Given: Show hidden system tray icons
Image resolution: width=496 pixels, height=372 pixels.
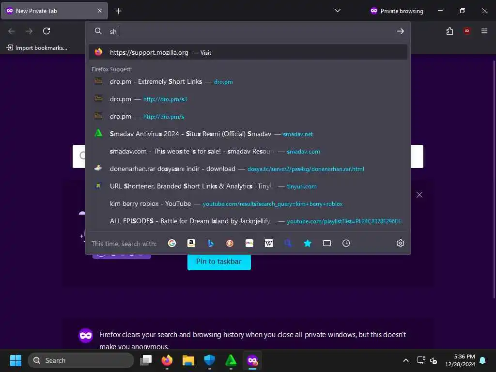Looking at the screenshot, I should point(406,360).
